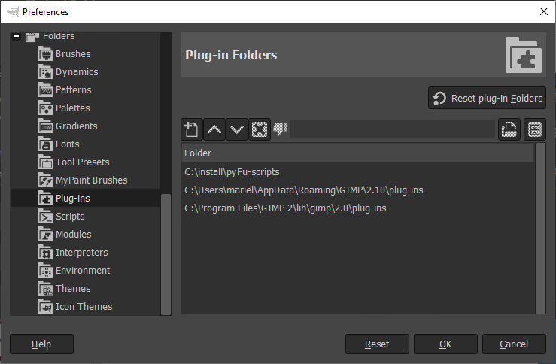Click the Icon Themes folder icon
Image resolution: width=556 pixels, height=364 pixels.
coord(45,307)
